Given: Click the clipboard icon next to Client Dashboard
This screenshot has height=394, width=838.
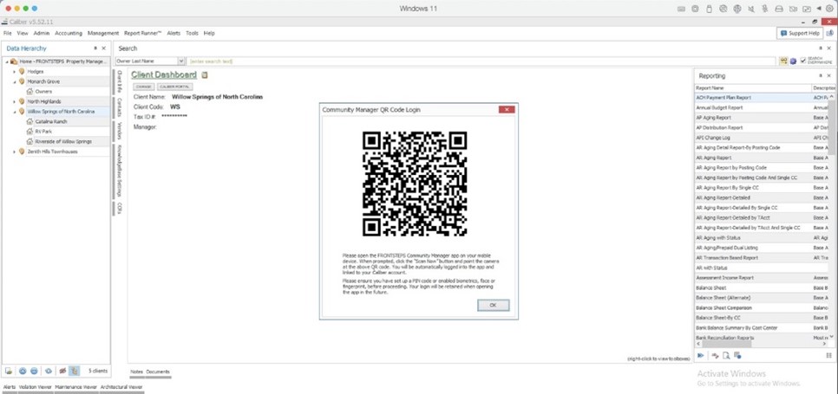Looking at the screenshot, I should (205, 75).
